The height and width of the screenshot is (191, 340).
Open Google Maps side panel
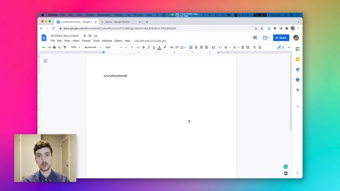coord(297,90)
